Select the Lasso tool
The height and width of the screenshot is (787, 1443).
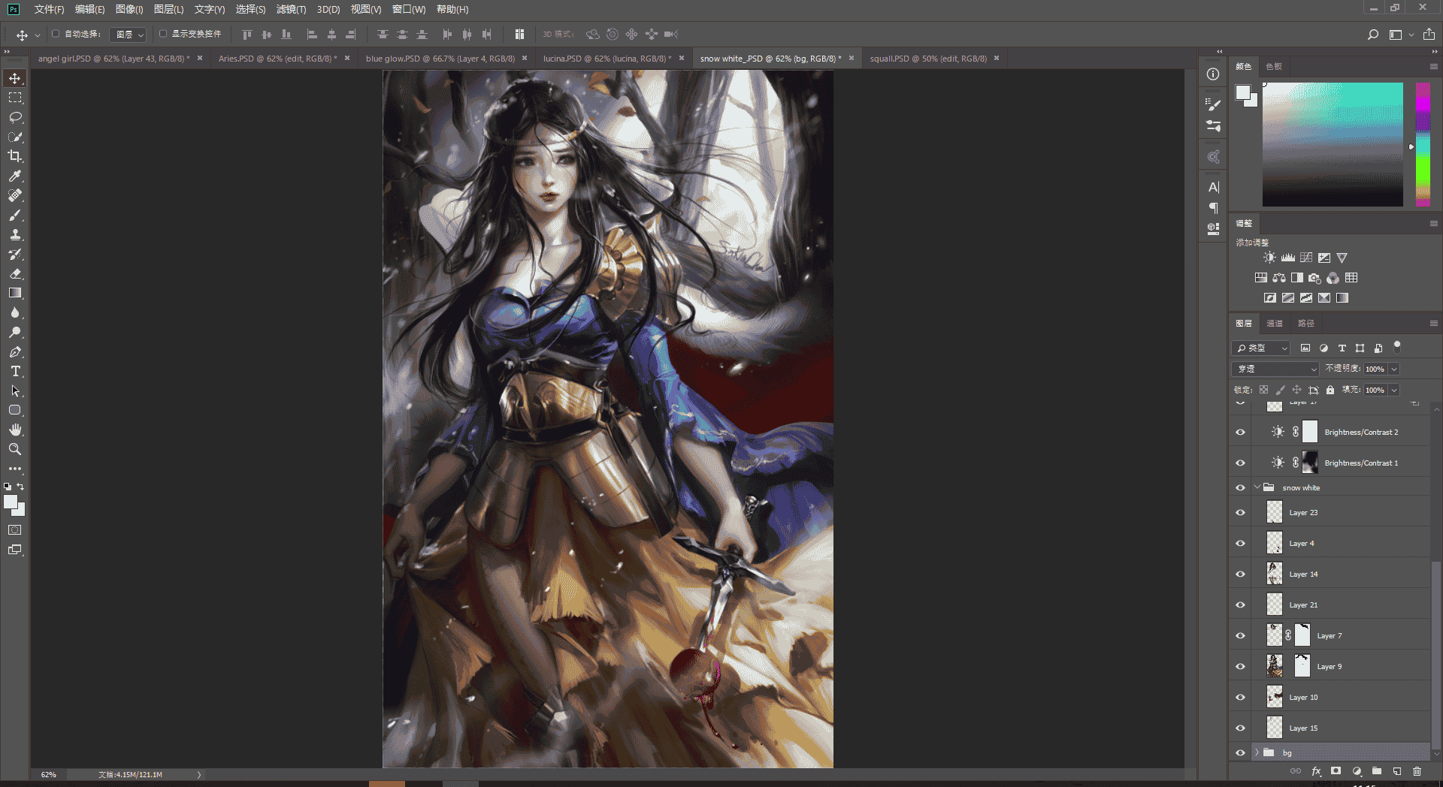15,117
